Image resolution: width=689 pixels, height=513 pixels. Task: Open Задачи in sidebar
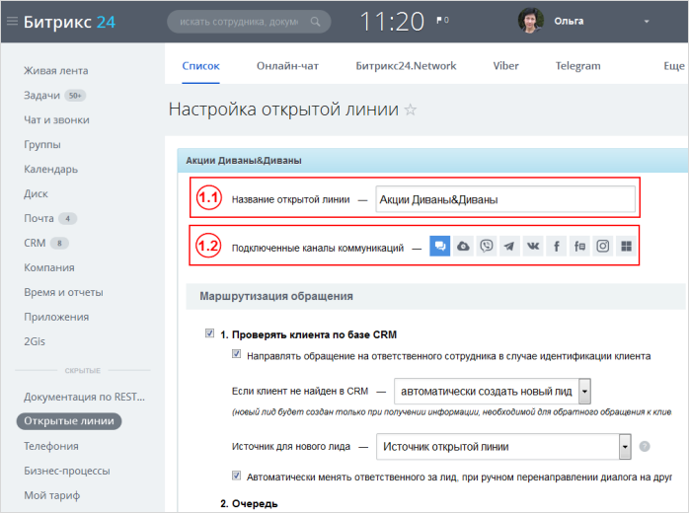coord(41,96)
